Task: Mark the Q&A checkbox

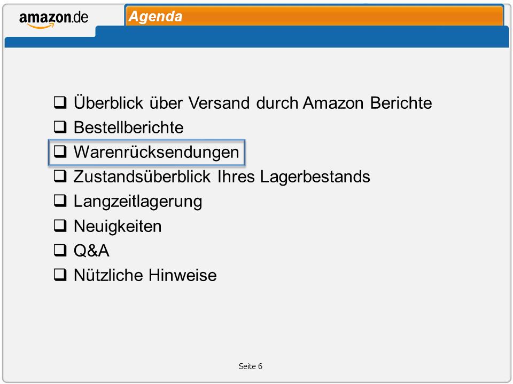Action: point(60,250)
